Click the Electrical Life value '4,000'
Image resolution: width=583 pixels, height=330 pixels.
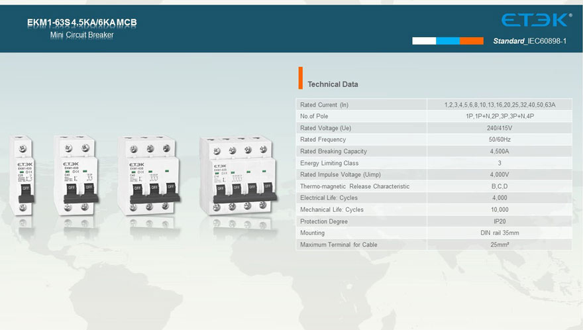[x=500, y=198]
